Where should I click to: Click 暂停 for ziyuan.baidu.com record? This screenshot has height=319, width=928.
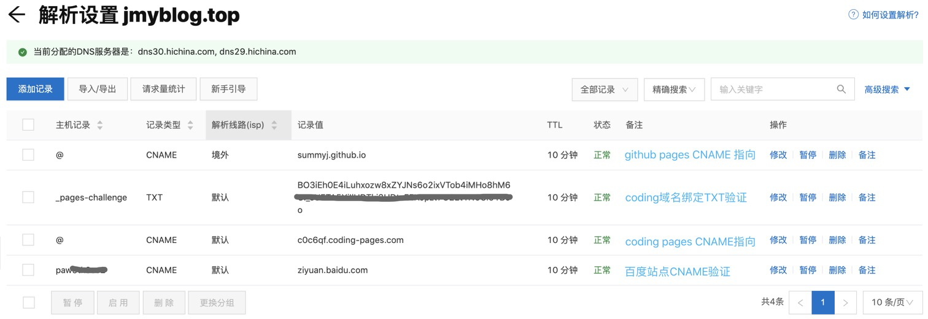click(x=808, y=270)
